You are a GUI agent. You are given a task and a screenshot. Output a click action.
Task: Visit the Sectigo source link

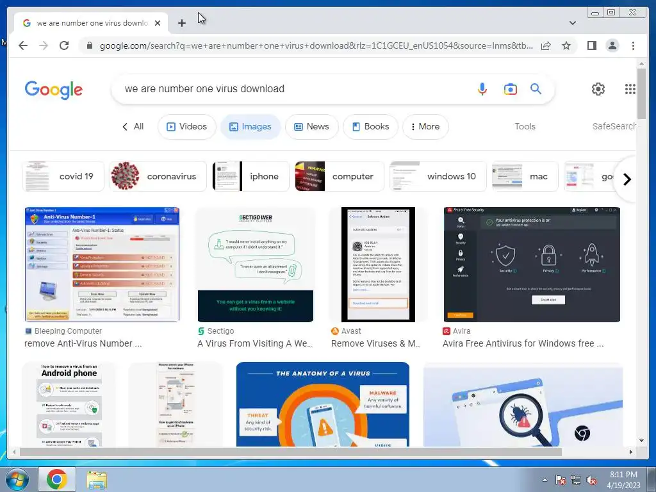(216, 331)
